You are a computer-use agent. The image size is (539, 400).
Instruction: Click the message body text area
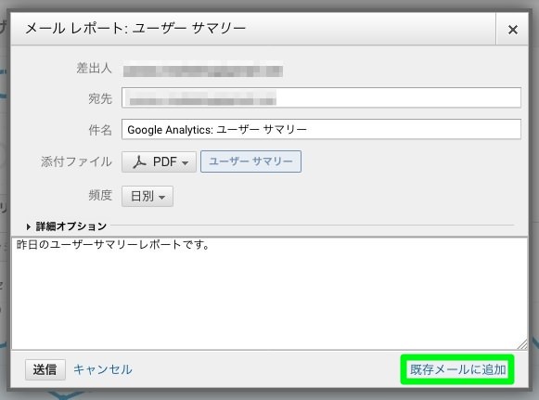coord(269,293)
